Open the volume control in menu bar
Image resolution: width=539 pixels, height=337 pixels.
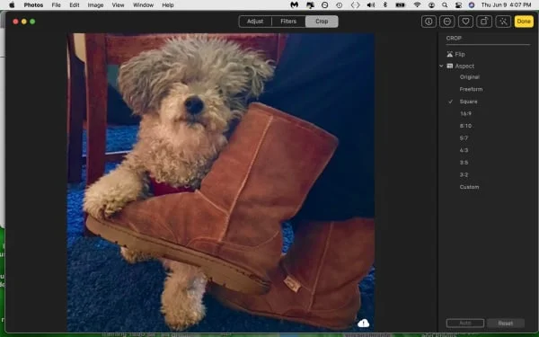pyautogui.click(x=371, y=4)
